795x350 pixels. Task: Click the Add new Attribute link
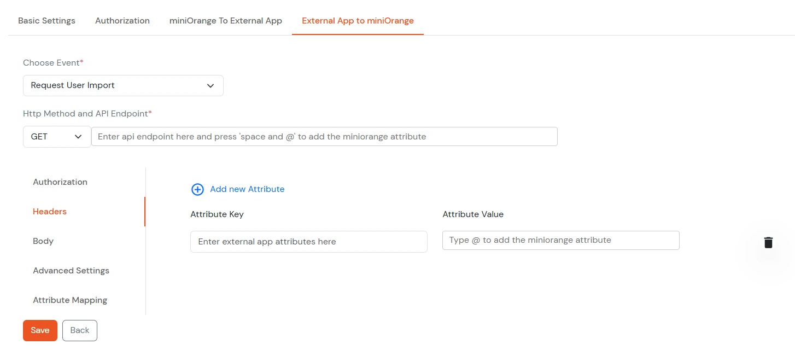pyautogui.click(x=247, y=189)
